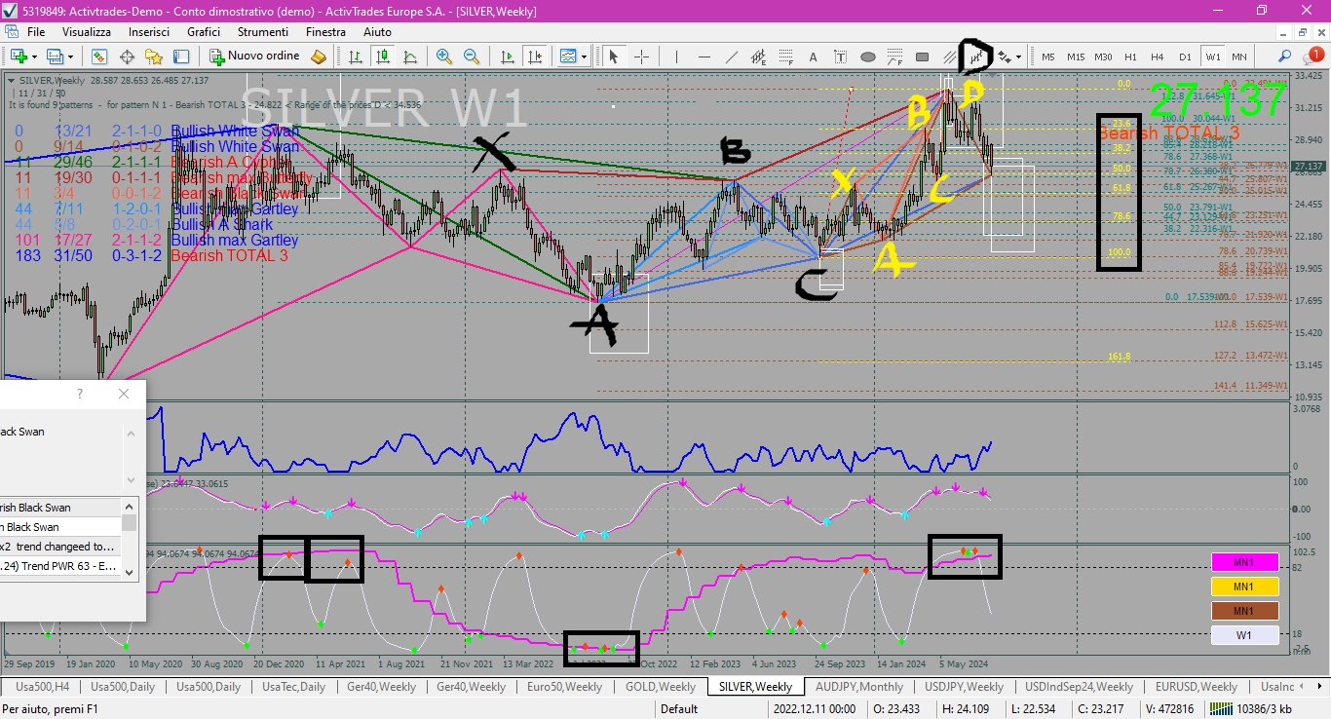This screenshot has width=1331, height=719.
Task: Select the horizontal line drawing tool
Action: click(x=704, y=57)
